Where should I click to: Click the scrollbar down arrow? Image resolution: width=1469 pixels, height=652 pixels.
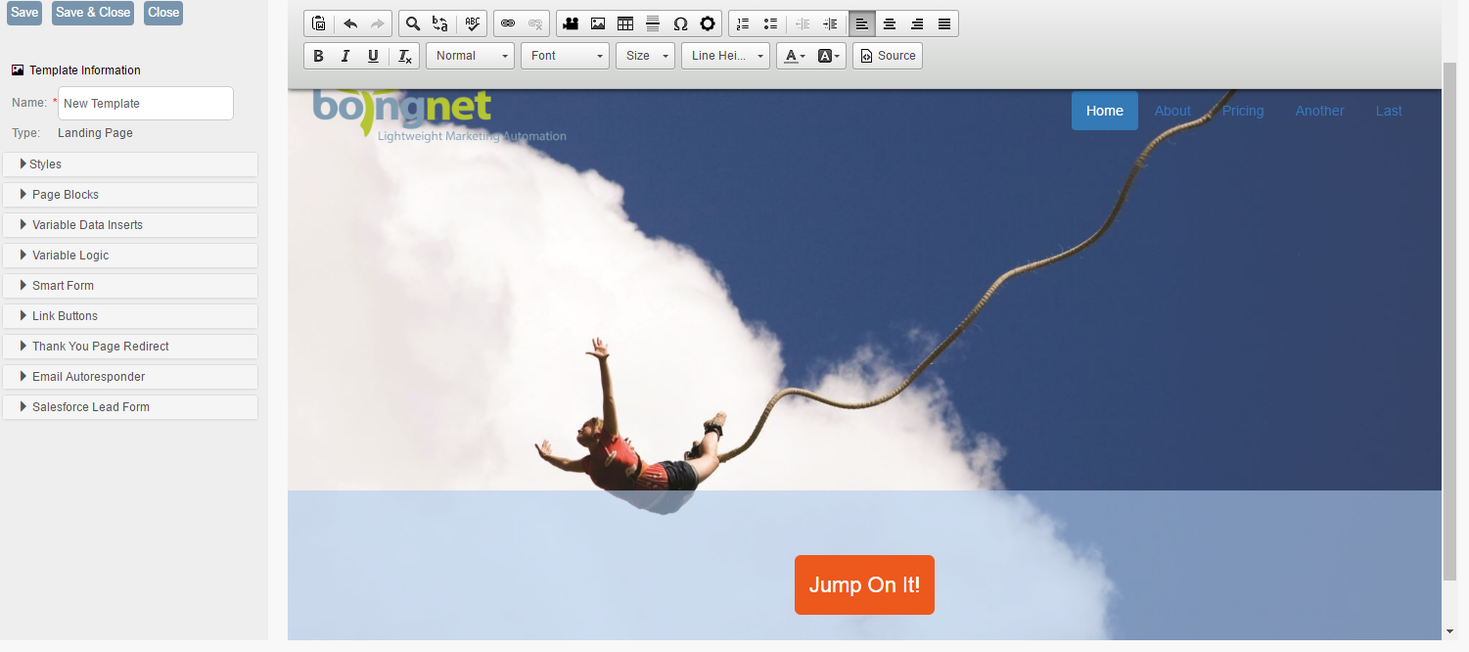point(1450,632)
